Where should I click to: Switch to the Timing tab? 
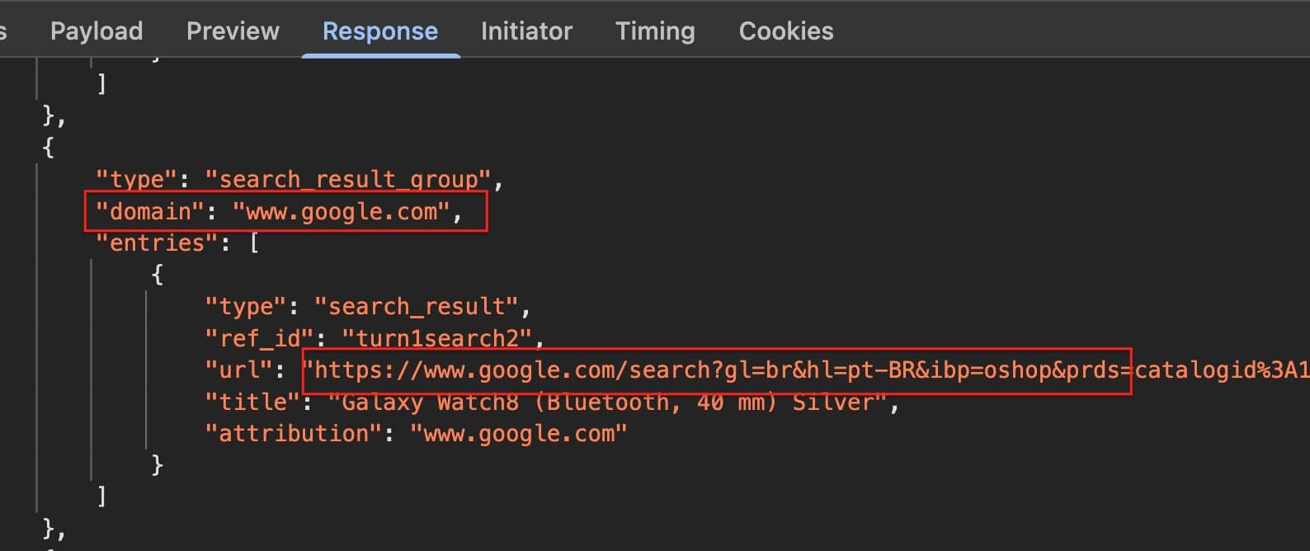point(655,31)
